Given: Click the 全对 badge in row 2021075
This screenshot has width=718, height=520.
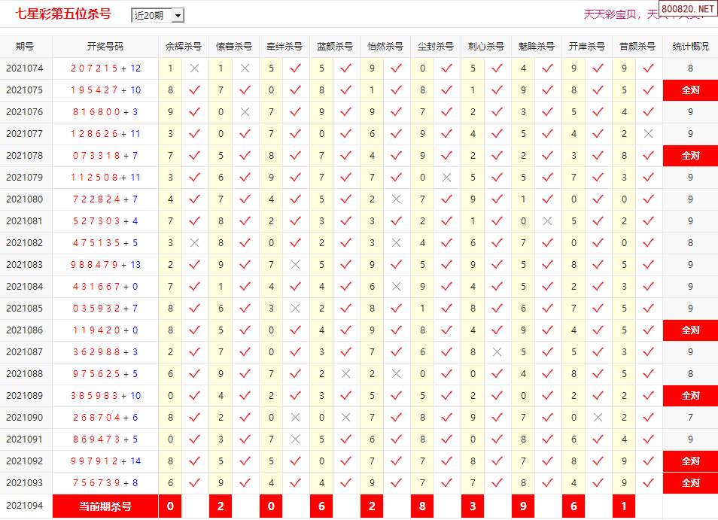Looking at the screenshot, I should [x=690, y=90].
